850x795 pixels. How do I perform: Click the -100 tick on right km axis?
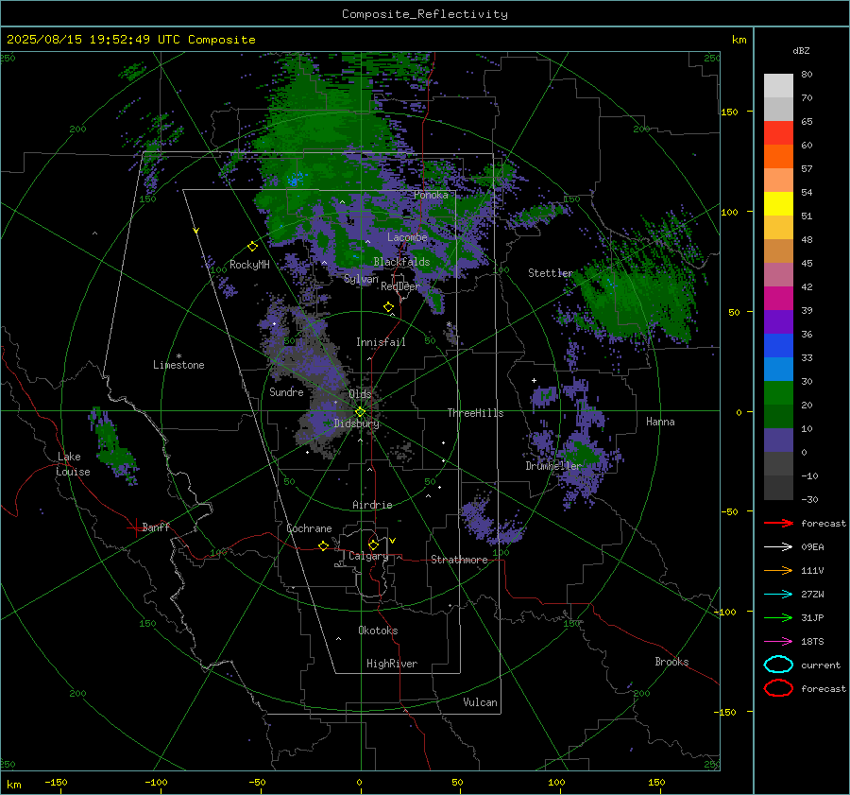[724, 612]
